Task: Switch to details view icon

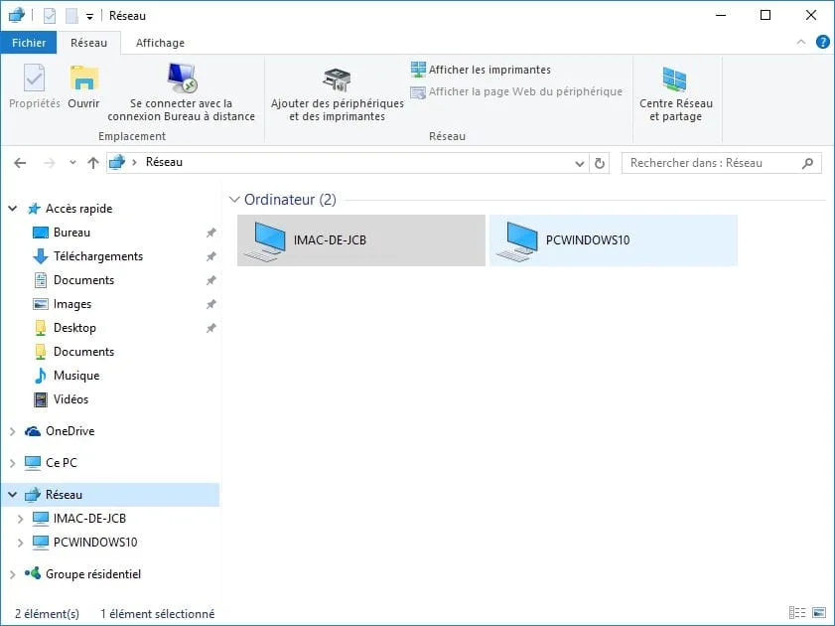Action: coord(796,613)
